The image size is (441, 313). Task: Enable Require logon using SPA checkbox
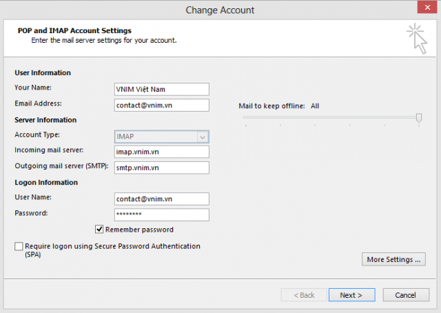(x=19, y=246)
